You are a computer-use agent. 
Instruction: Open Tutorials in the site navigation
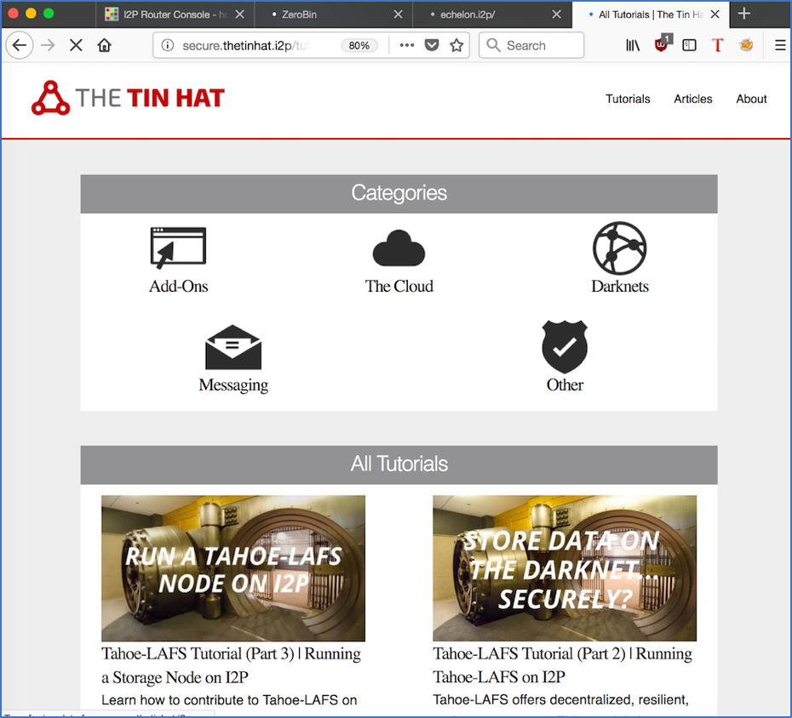(628, 99)
